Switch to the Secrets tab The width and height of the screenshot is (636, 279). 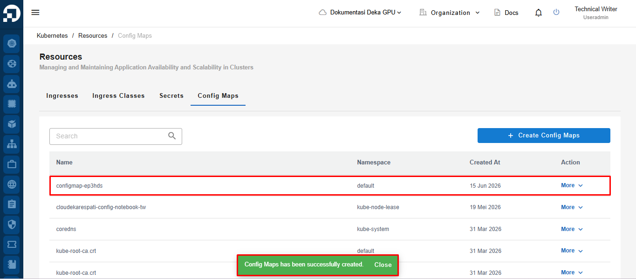point(171,95)
